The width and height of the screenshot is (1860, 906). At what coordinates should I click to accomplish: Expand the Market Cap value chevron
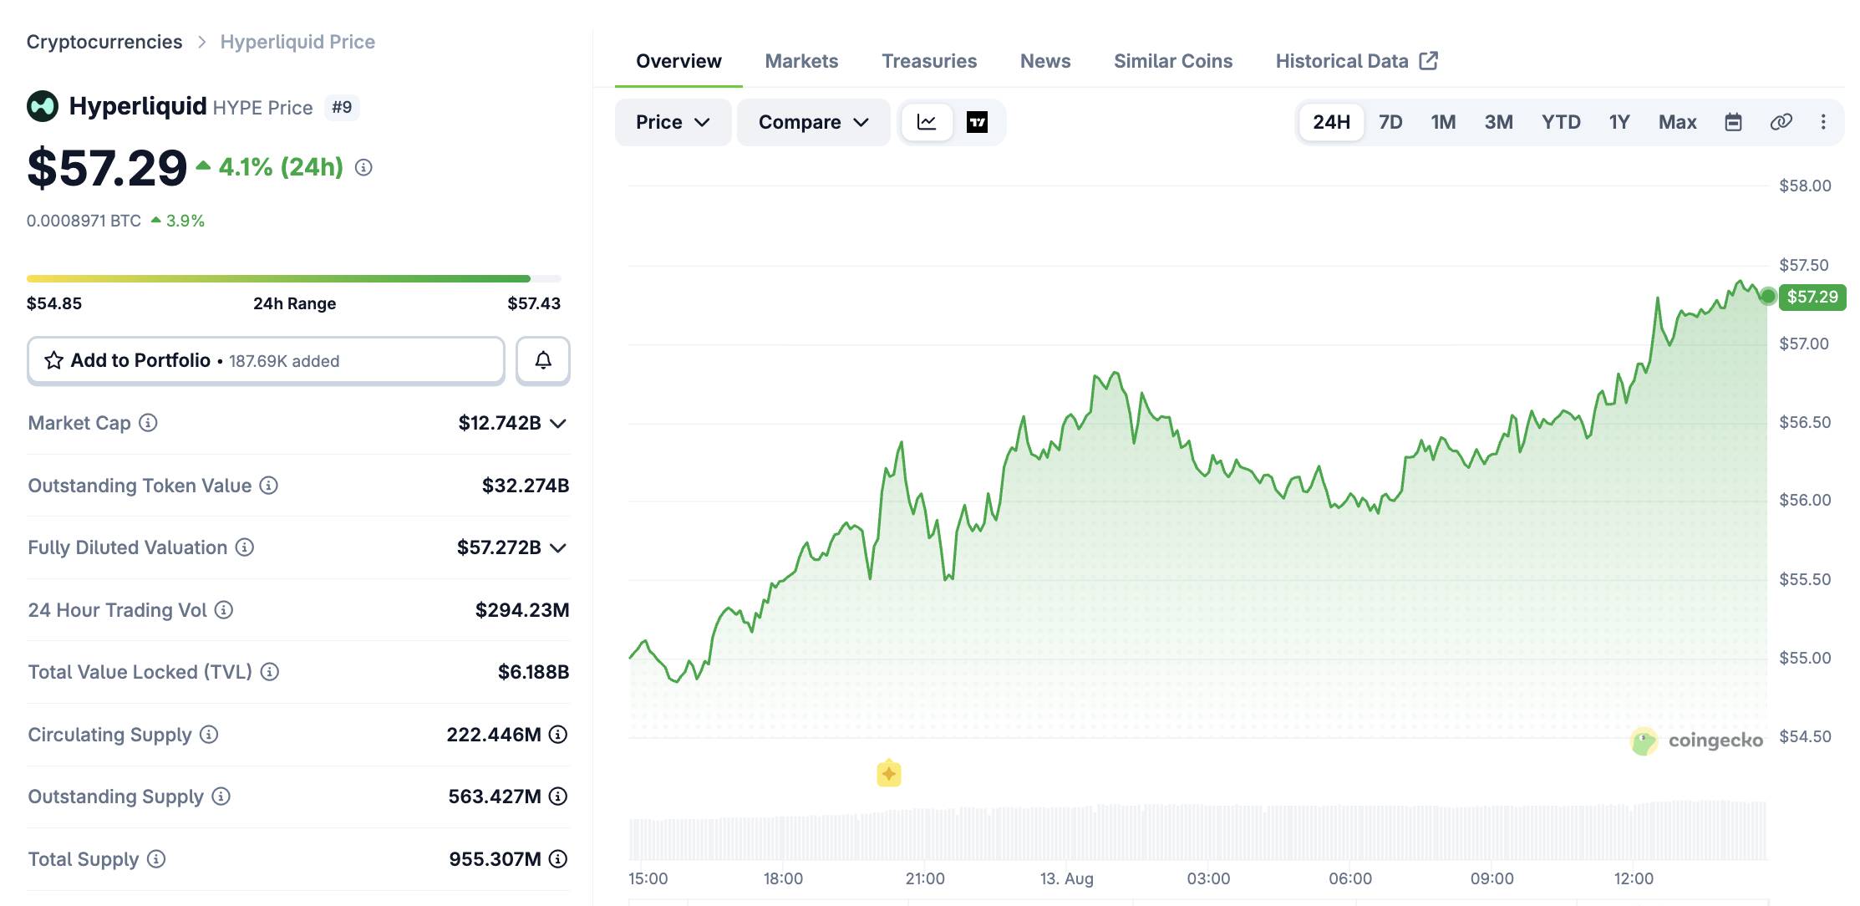point(559,423)
